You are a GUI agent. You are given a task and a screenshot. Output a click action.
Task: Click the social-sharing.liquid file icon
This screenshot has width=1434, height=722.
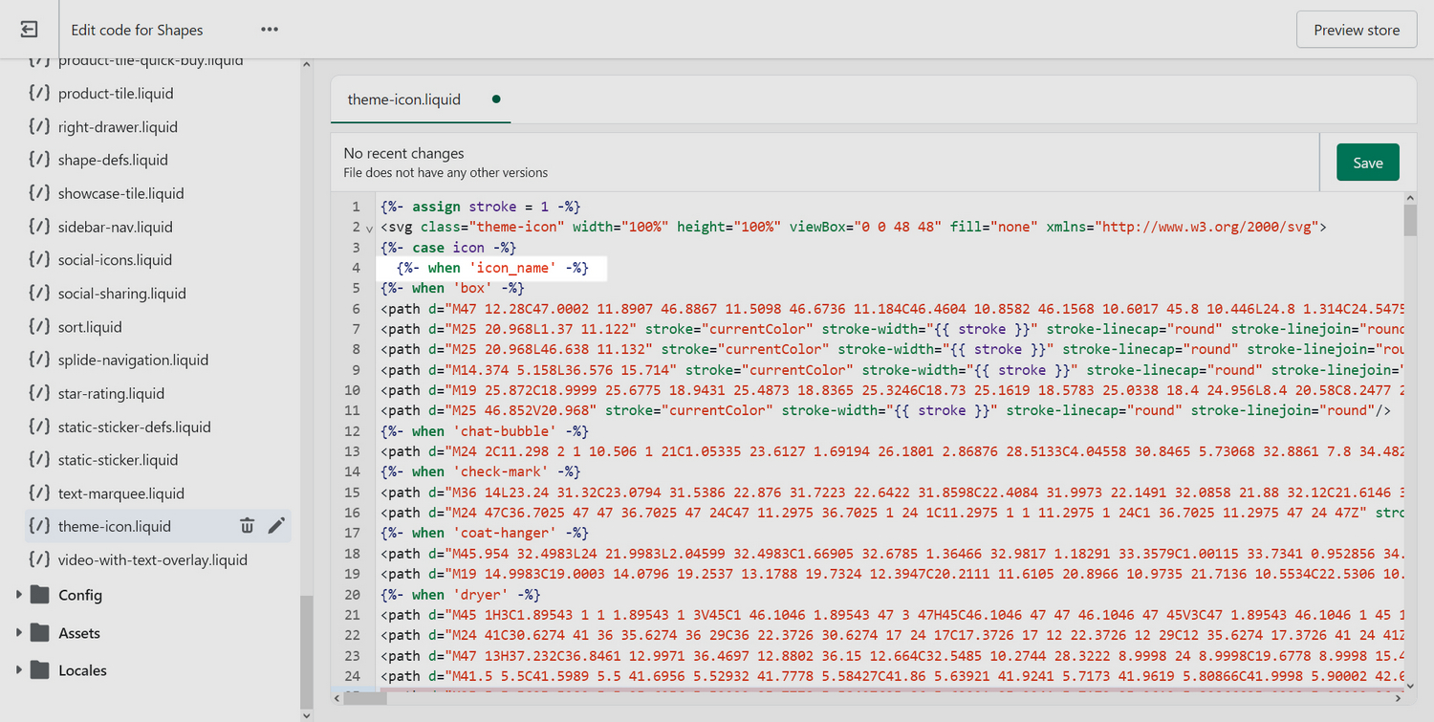point(38,293)
